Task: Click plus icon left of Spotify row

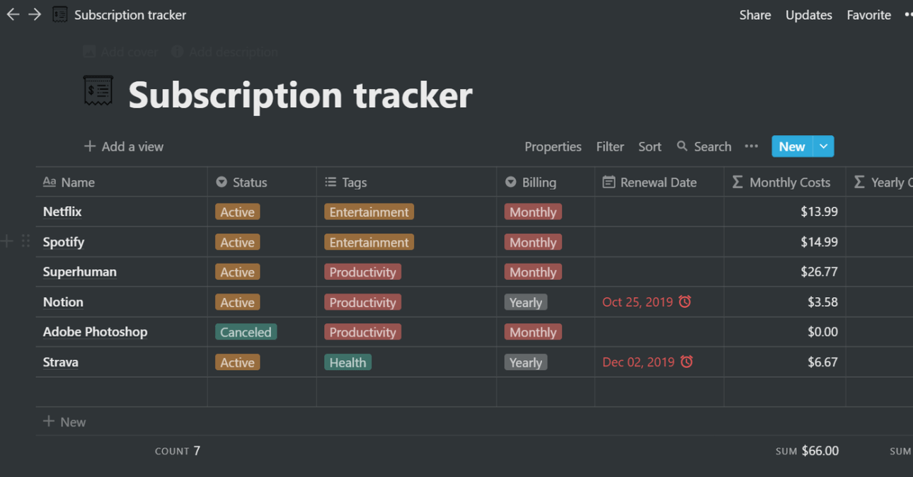Action: (x=8, y=241)
